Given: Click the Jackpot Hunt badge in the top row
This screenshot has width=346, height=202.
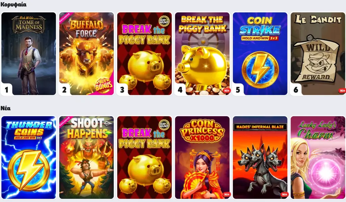Looking at the screenshot, I should tap(164, 21).
